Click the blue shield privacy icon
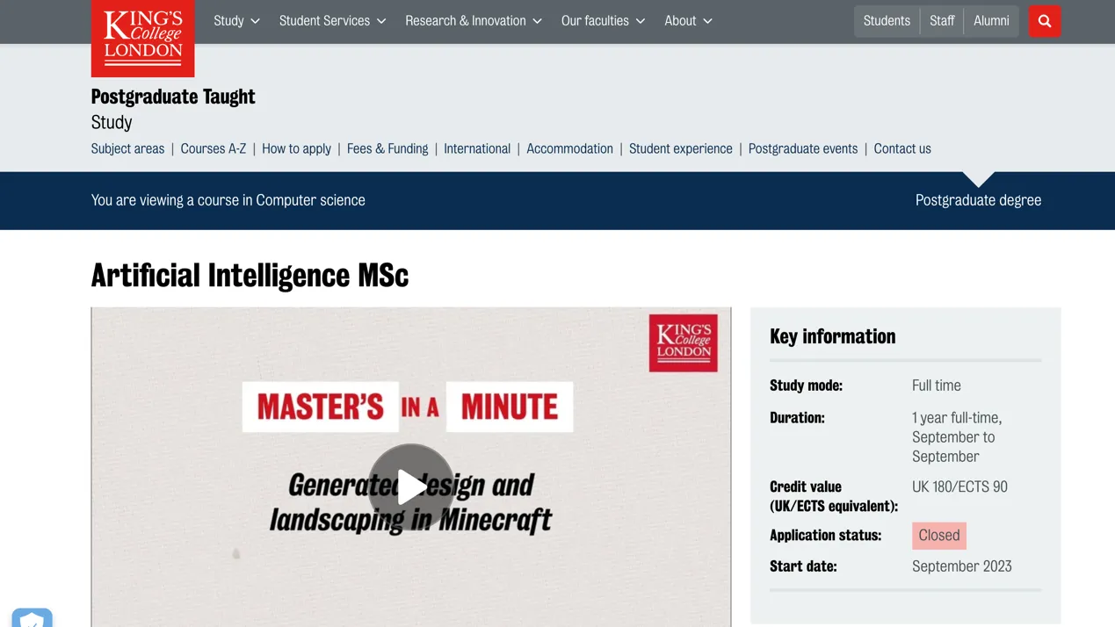 click(x=33, y=617)
